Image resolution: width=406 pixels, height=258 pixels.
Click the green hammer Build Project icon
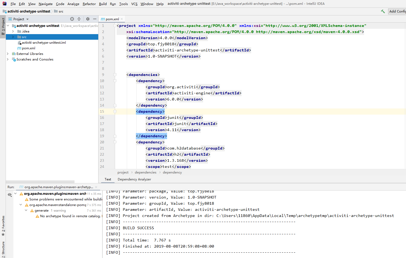(383, 11)
